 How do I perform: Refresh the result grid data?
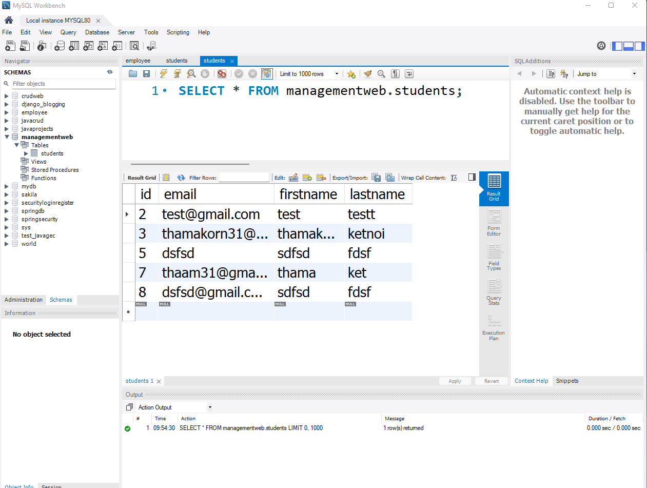pyautogui.click(x=181, y=178)
